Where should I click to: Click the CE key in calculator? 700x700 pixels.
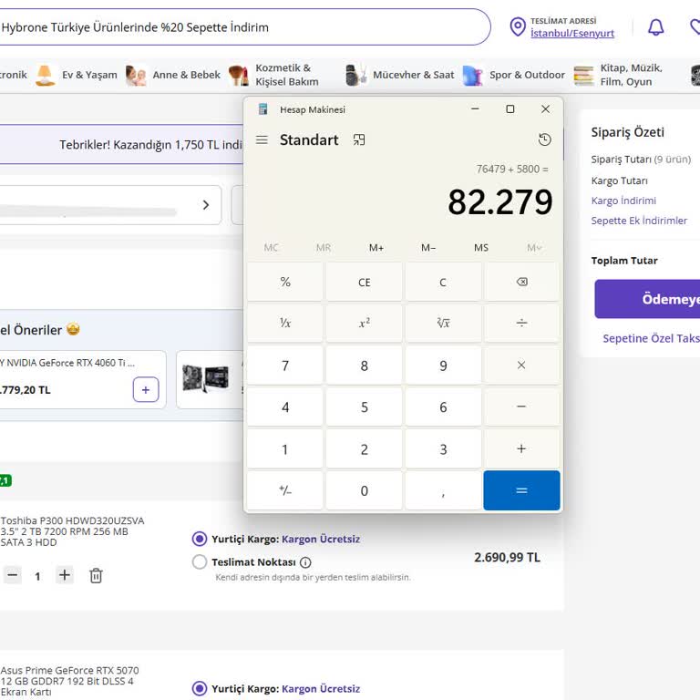pyautogui.click(x=365, y=282)
